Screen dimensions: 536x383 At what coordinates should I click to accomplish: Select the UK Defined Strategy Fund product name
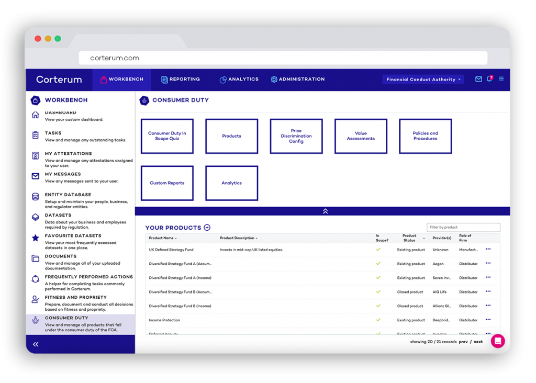pyautogui.click(x=171, y=250)
